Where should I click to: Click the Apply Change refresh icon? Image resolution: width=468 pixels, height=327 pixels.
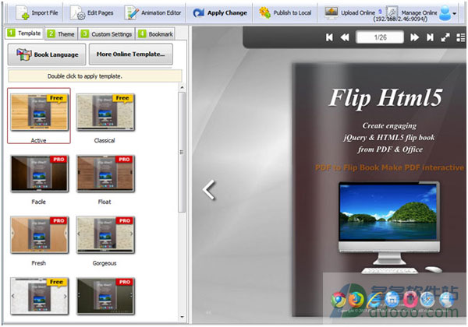click(x=198, y=12)
